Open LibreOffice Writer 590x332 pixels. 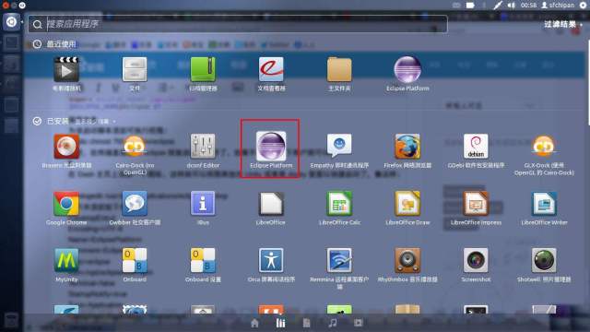click(x=544, y=208)
